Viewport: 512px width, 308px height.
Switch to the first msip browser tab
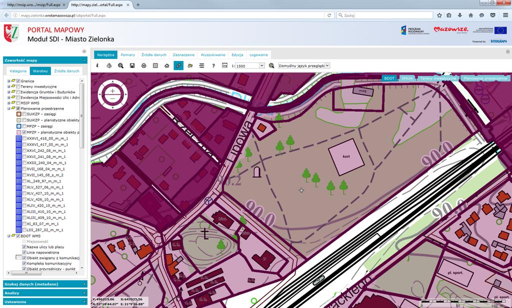pyautogui.click(x=34, y=5)
